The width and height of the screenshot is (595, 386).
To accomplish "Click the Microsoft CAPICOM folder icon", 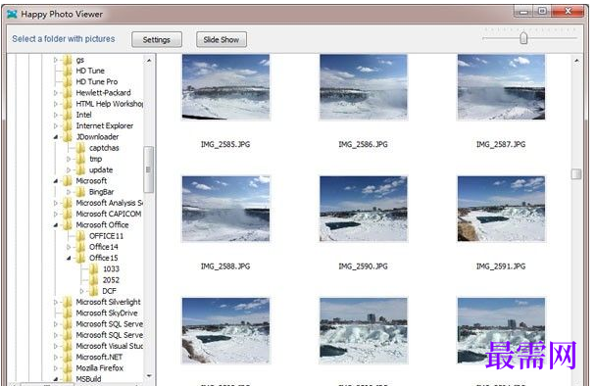I will pyautogui.click(x=68, y=214).
